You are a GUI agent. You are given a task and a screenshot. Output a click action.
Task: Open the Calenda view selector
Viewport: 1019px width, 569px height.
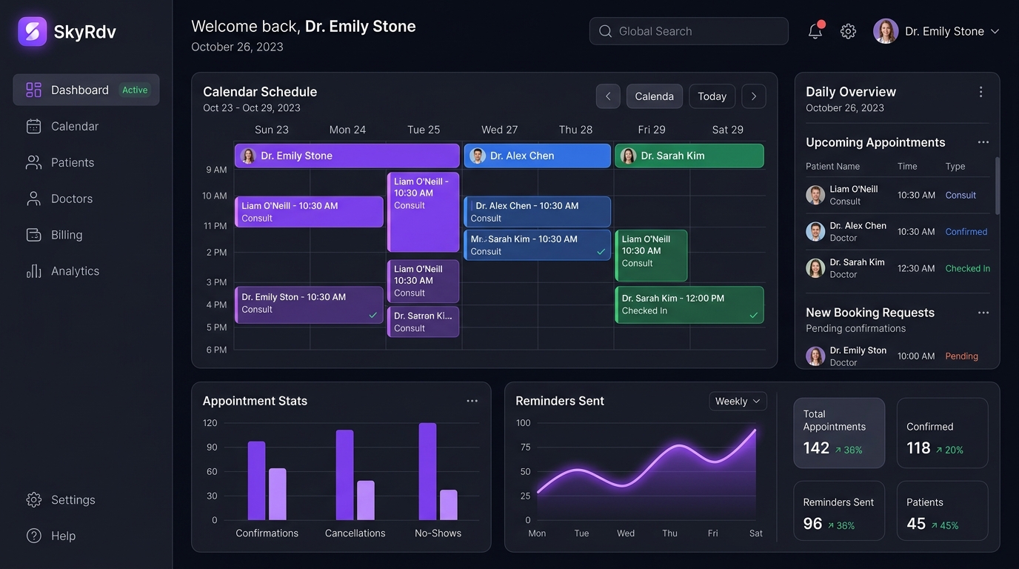point(655,96)
